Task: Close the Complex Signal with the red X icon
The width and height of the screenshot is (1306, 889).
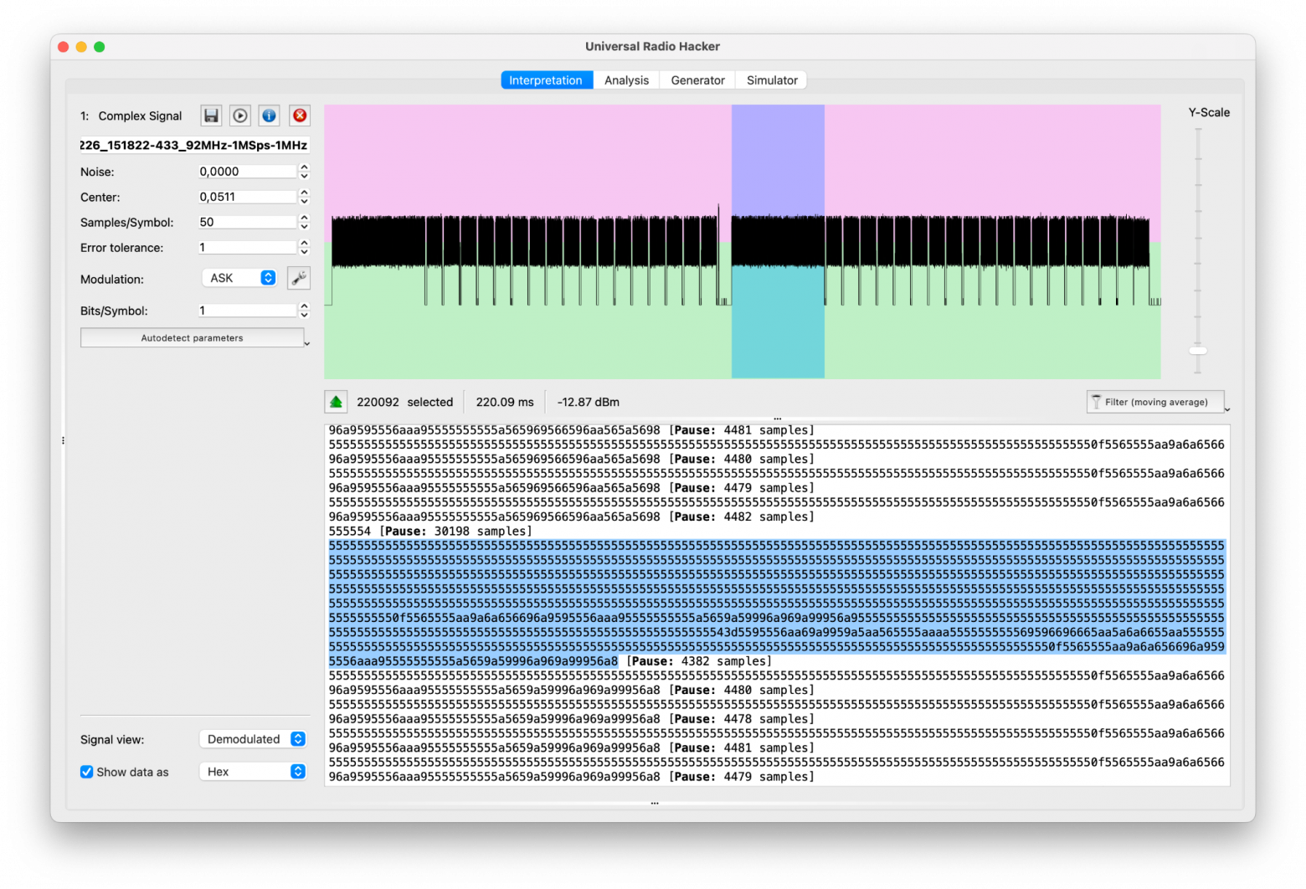Action: (299, 116)
